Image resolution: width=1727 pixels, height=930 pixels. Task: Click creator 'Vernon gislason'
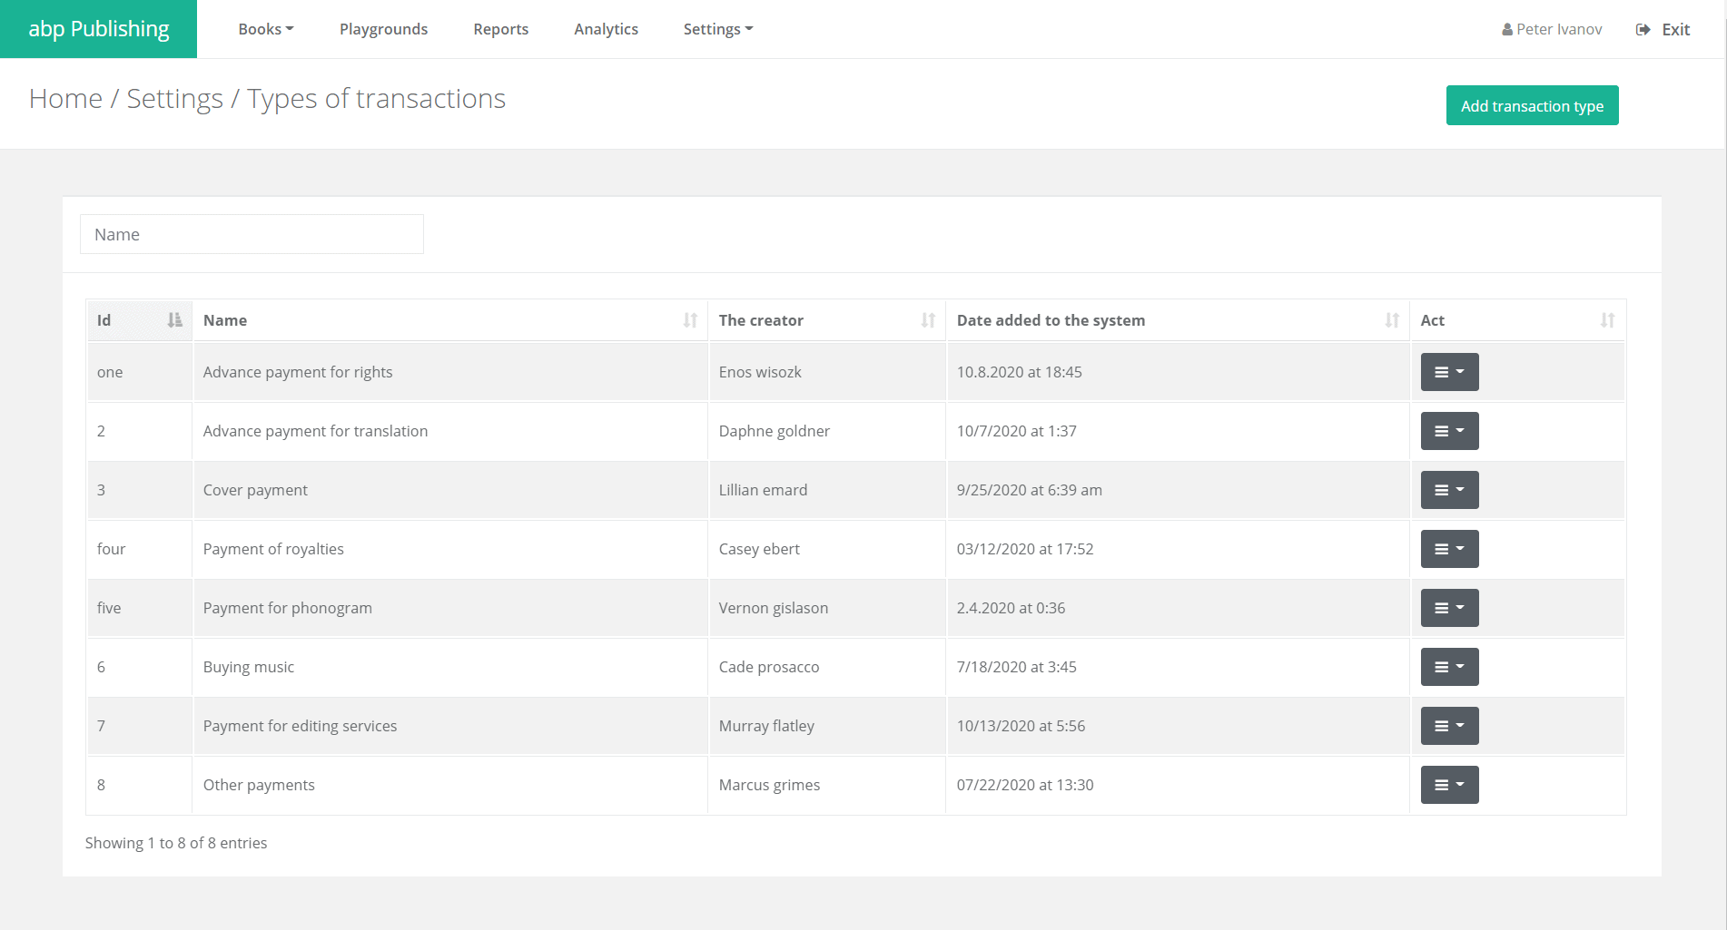point(774,608)
